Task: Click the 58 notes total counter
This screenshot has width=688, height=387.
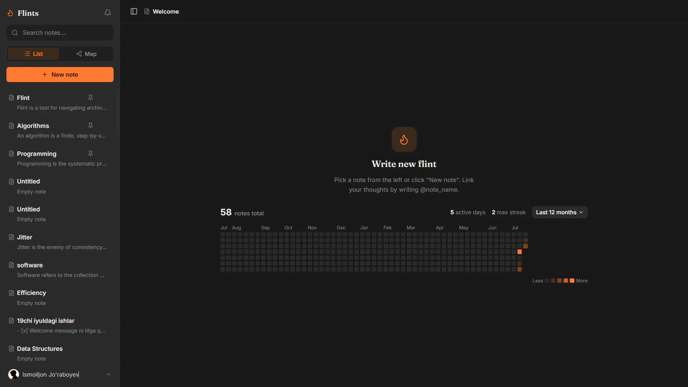Action: coord(242,212)
